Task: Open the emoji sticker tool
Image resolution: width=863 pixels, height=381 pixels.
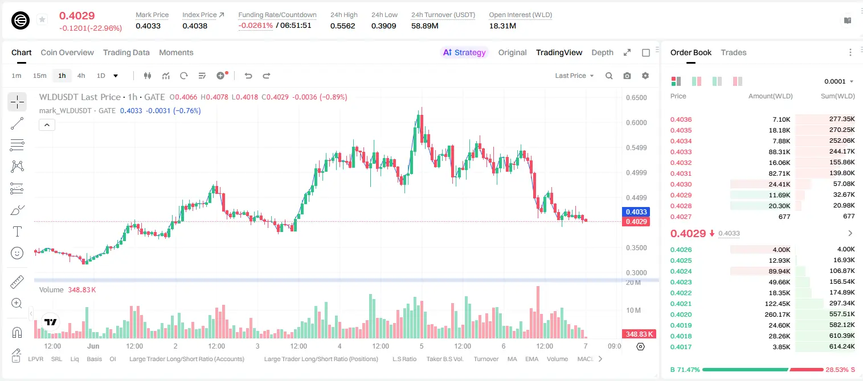Action: point(17,253)
